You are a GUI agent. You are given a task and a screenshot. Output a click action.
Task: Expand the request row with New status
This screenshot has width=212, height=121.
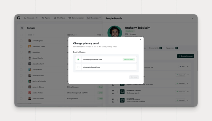click(188, 66)
